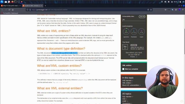Open tracking protection shield in address bar

coord(27,10)
